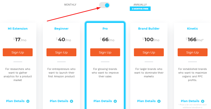The height and width of the screenshot is (109, 211).
Task: Toggle the monthly/annually billing switch
Action: (104, 5)
